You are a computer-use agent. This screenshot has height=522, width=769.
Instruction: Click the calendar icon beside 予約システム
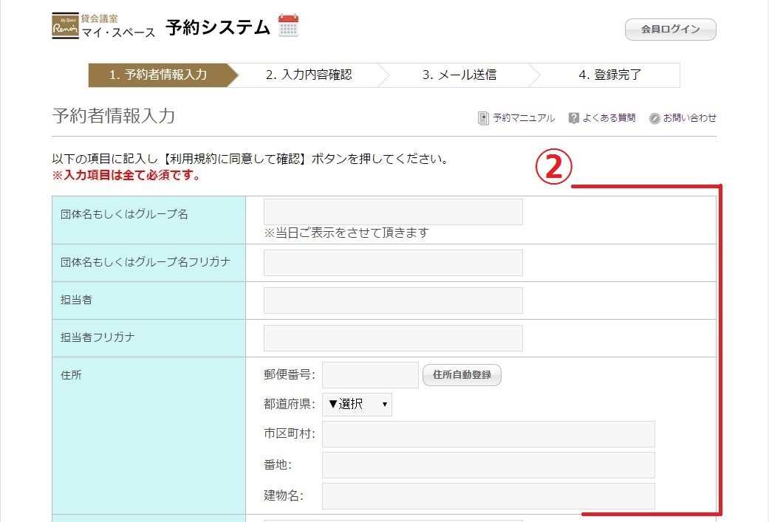[289, 26]
